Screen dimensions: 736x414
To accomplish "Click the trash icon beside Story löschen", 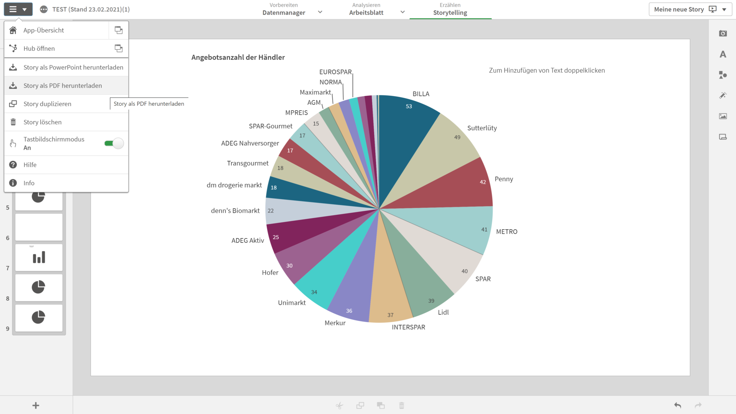I will click(x=13, y=122).
